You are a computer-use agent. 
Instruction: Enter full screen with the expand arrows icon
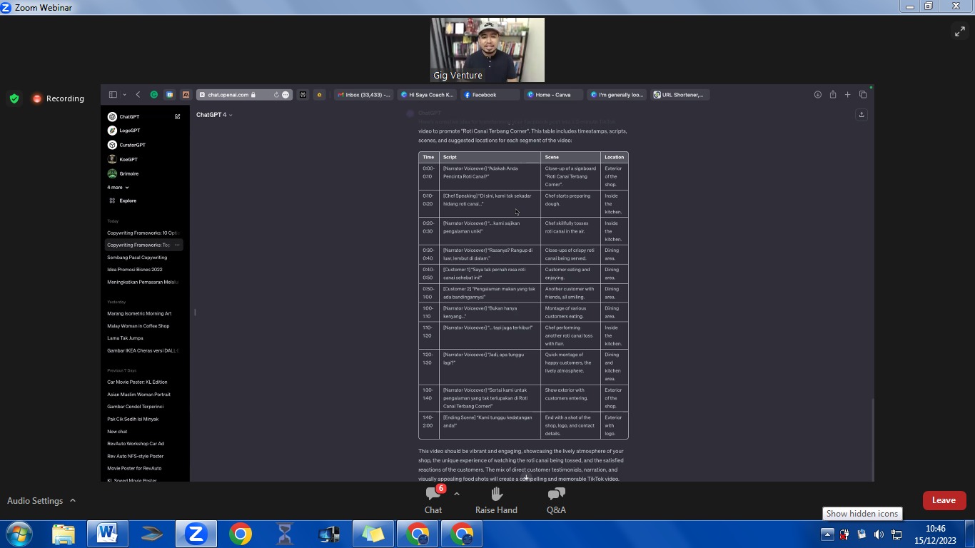click(x=960, y=31)
